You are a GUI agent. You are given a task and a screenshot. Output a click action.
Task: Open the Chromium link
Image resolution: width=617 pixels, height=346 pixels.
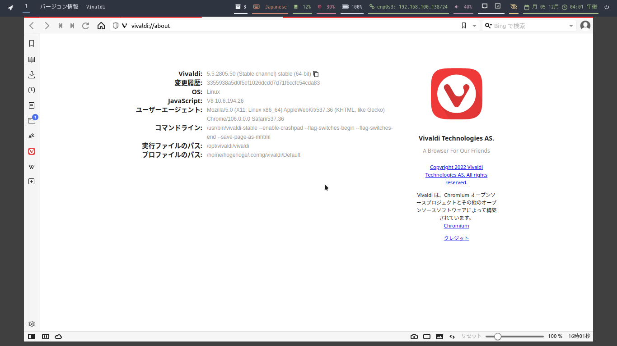pos(456,226)
